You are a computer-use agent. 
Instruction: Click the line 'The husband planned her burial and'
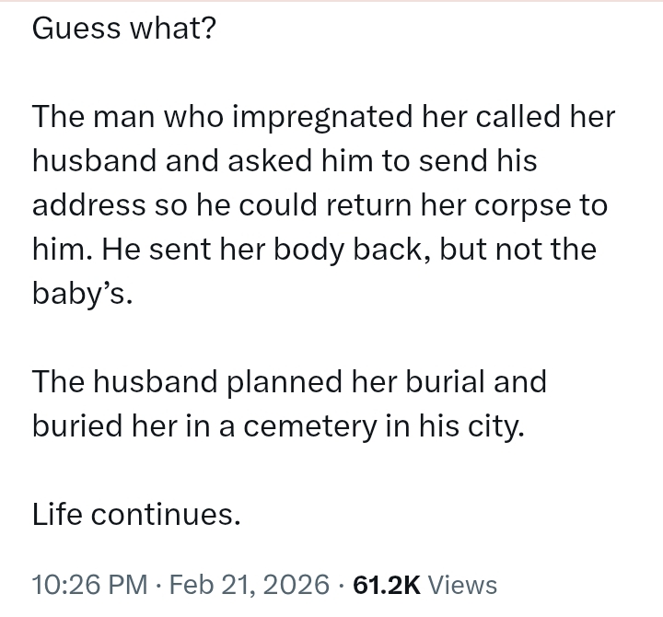coord(289,381)
